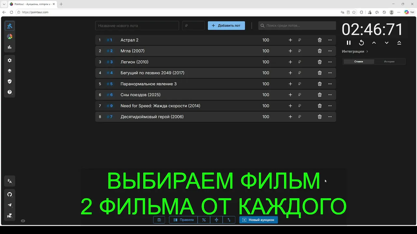Start a Новый аукцион
This screenshot has width=417, height=234.
tap(258, 220)
